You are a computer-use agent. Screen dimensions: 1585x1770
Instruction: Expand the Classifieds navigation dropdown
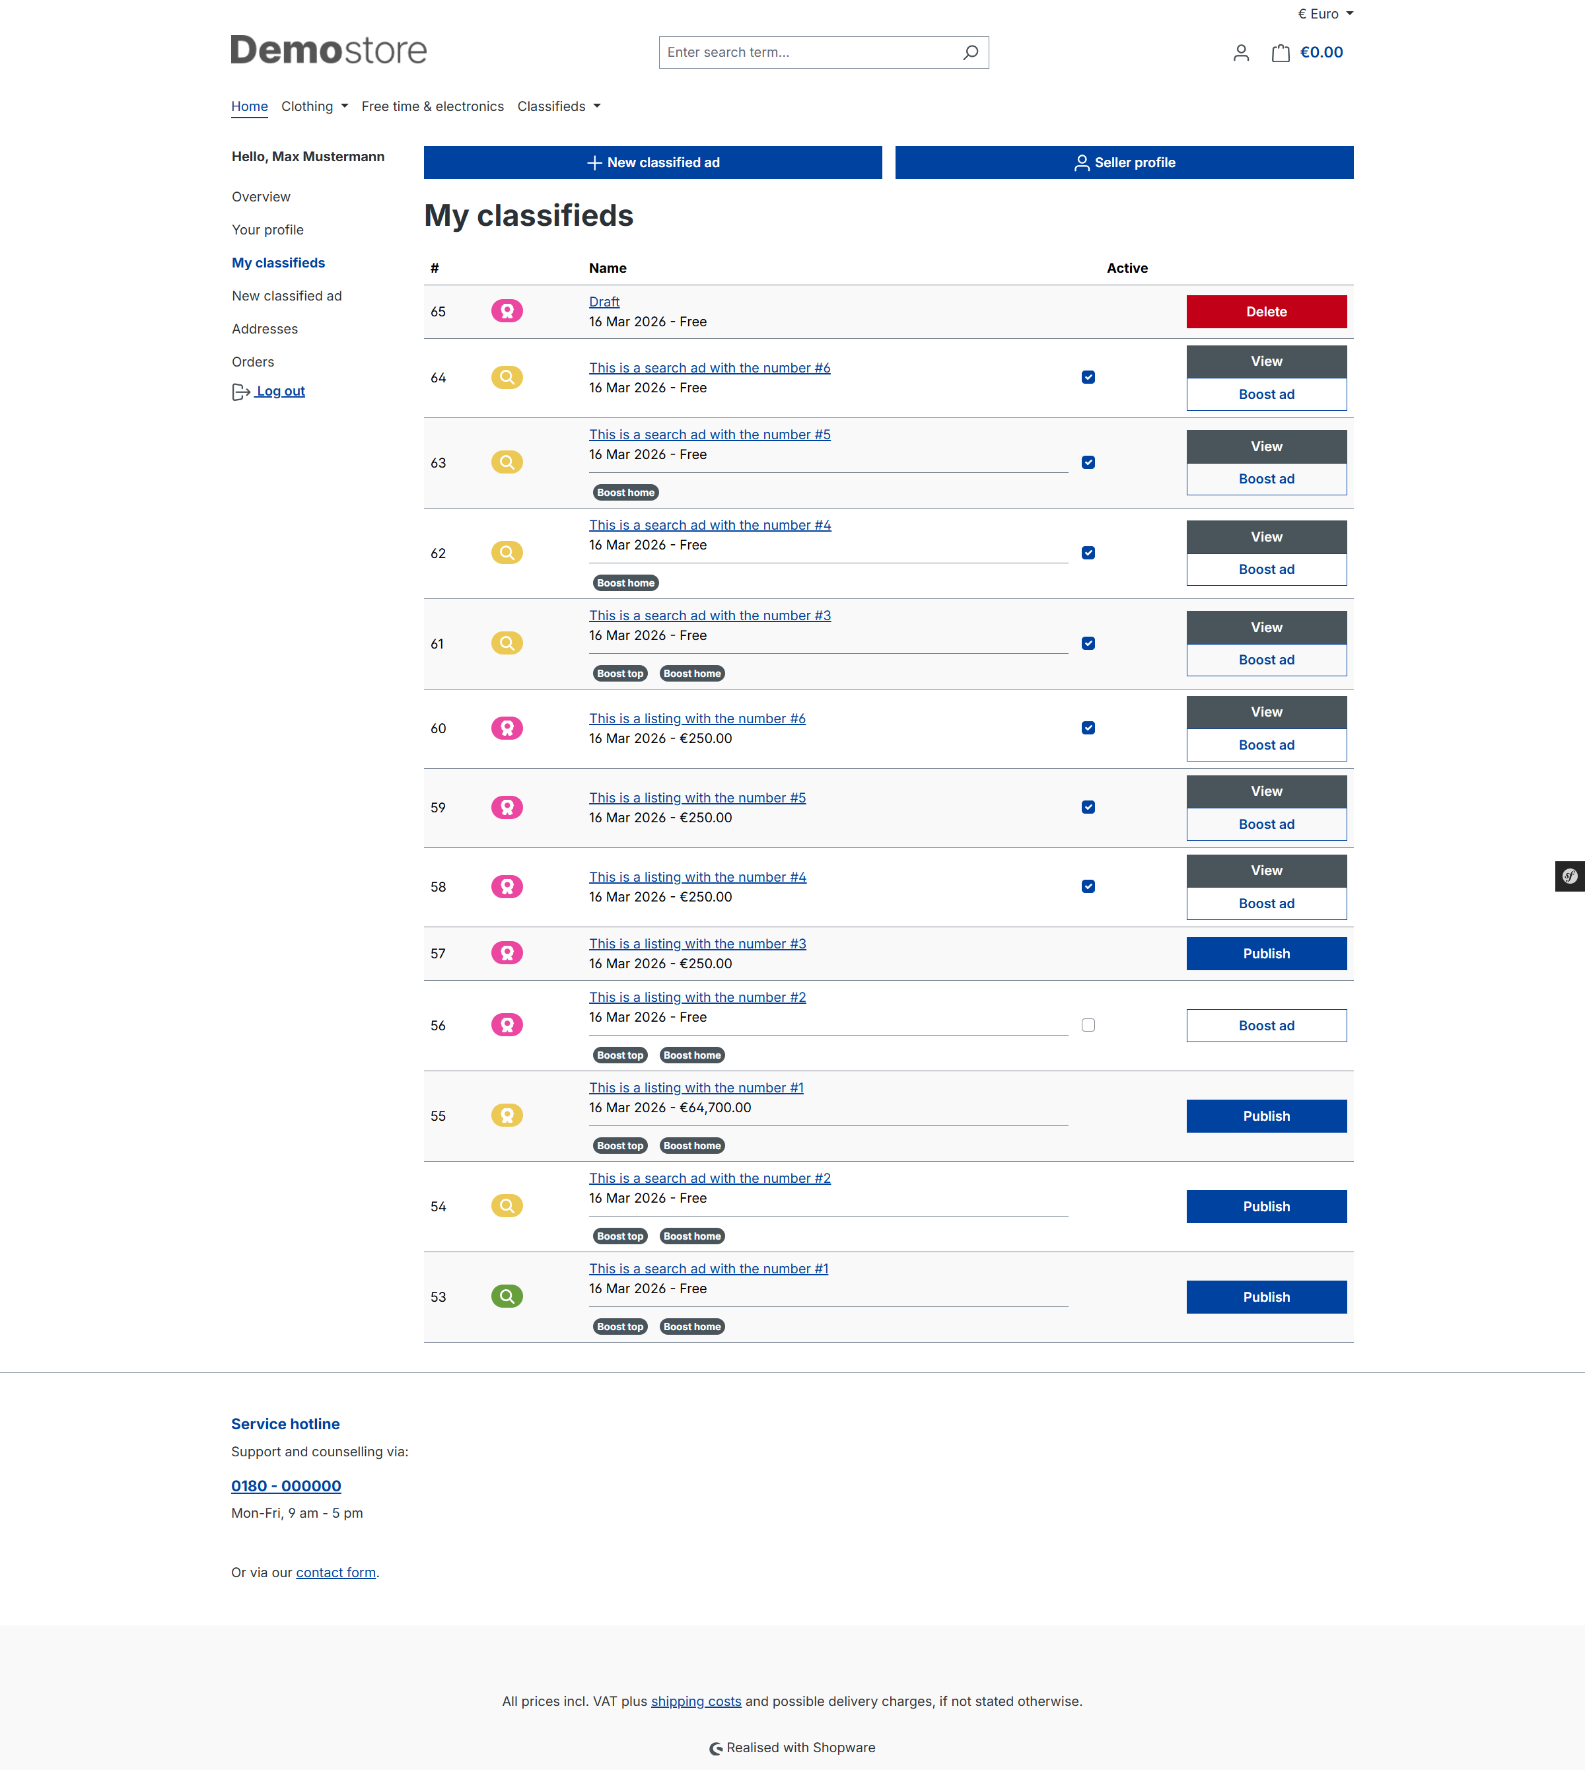pos(558,106)
